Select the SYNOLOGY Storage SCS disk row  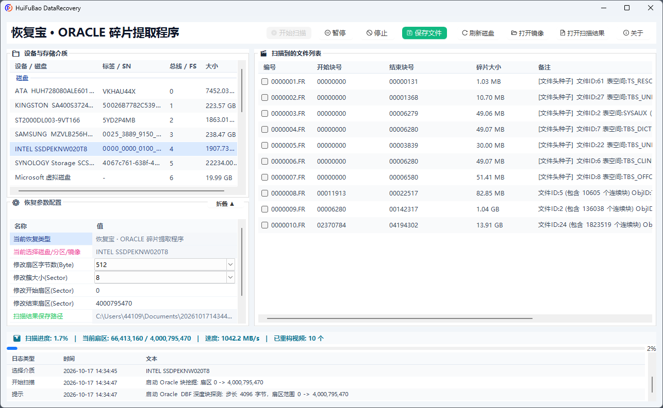[123, 163]
